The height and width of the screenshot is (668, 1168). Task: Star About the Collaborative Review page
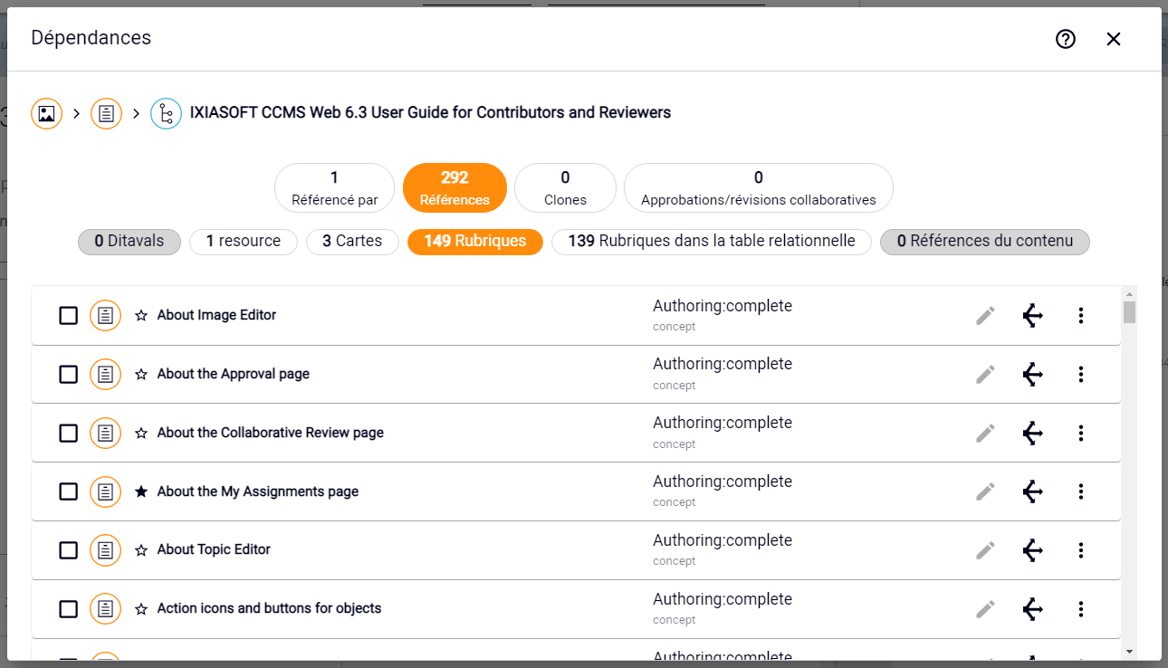pyautogui.click(x=141, y=433)
